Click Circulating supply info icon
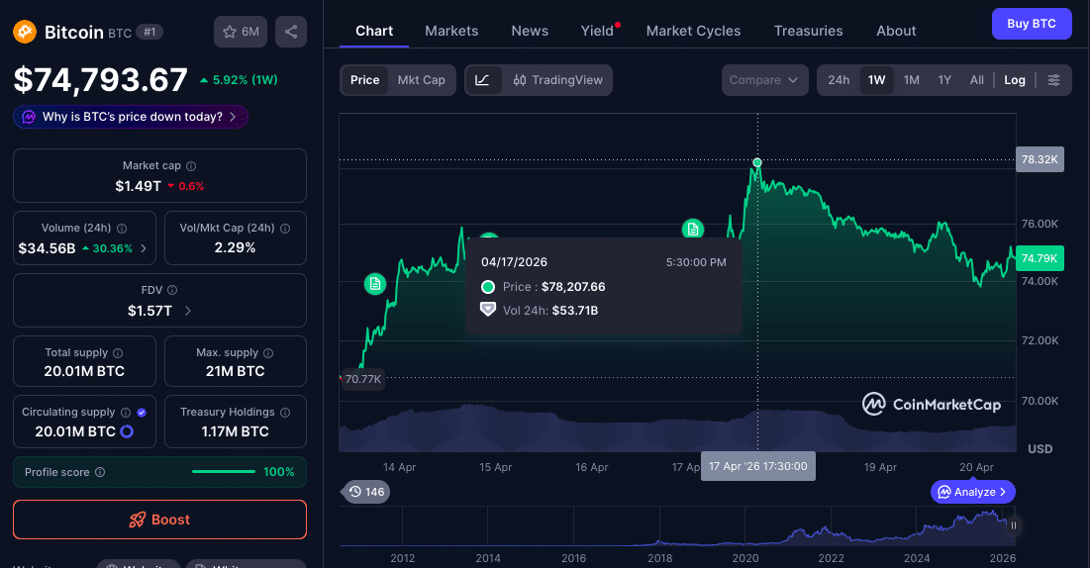This screenshot has width=1090, height=568. (126, 413)
